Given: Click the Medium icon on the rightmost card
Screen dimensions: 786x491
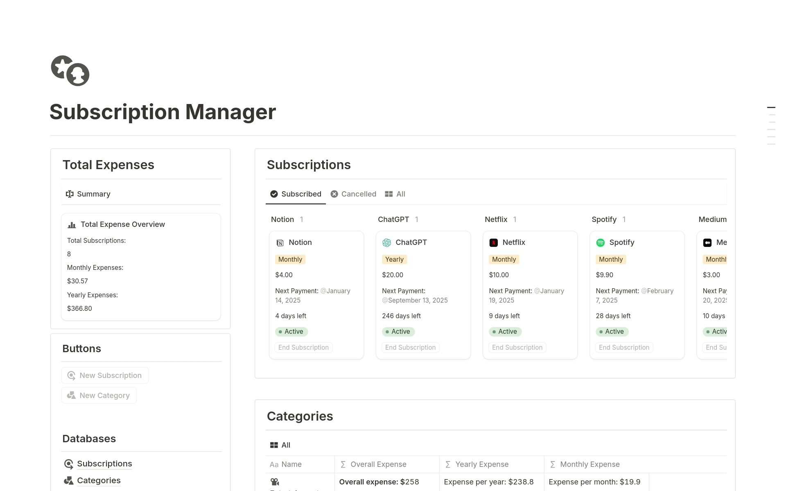Looking at the screenshot, I should coord(707,242).
